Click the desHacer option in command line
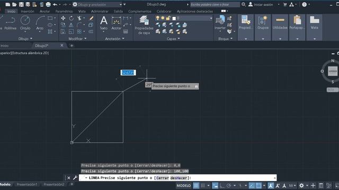 point(179,178)
